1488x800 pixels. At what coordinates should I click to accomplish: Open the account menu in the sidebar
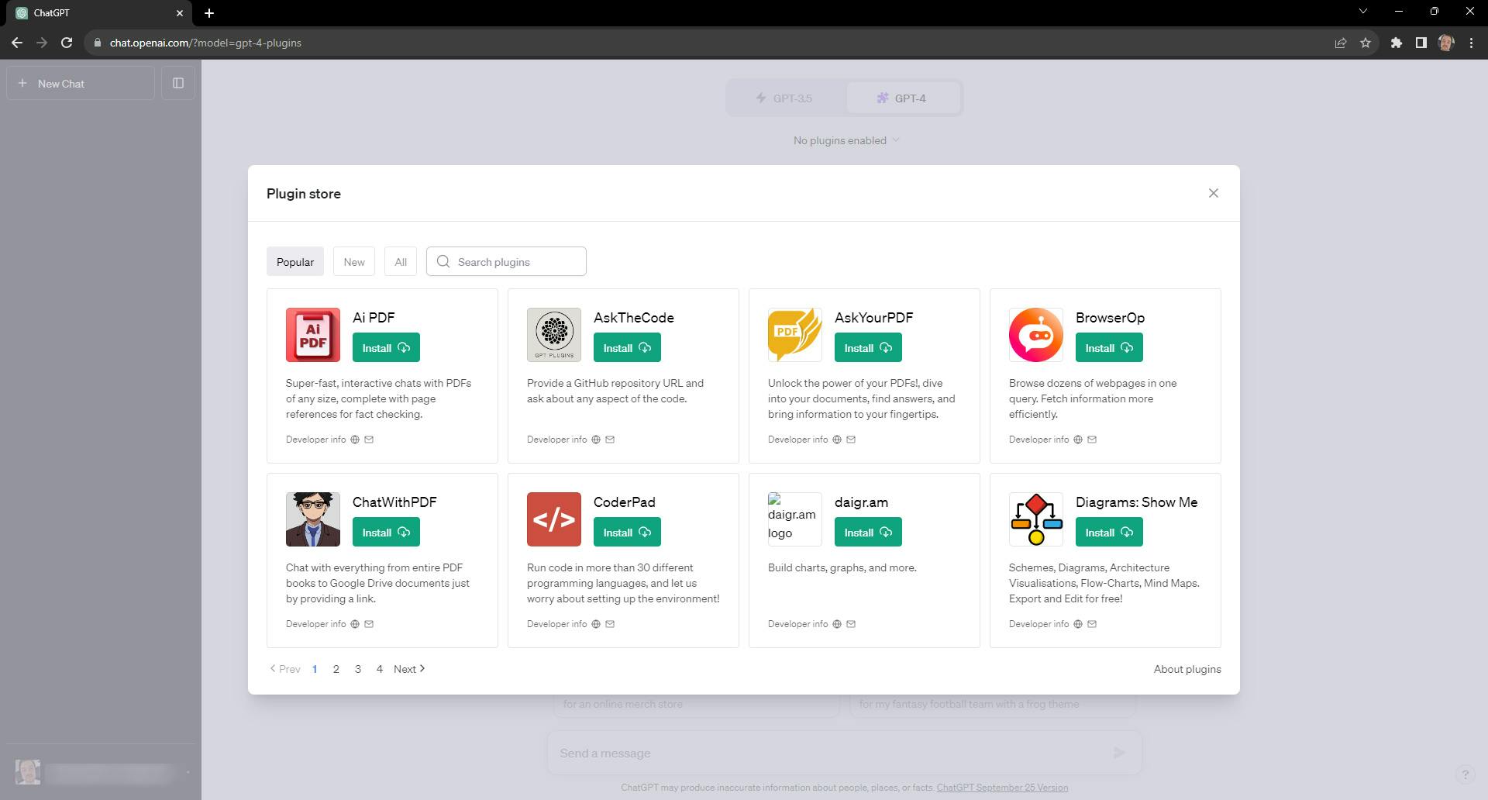(101, 772)
